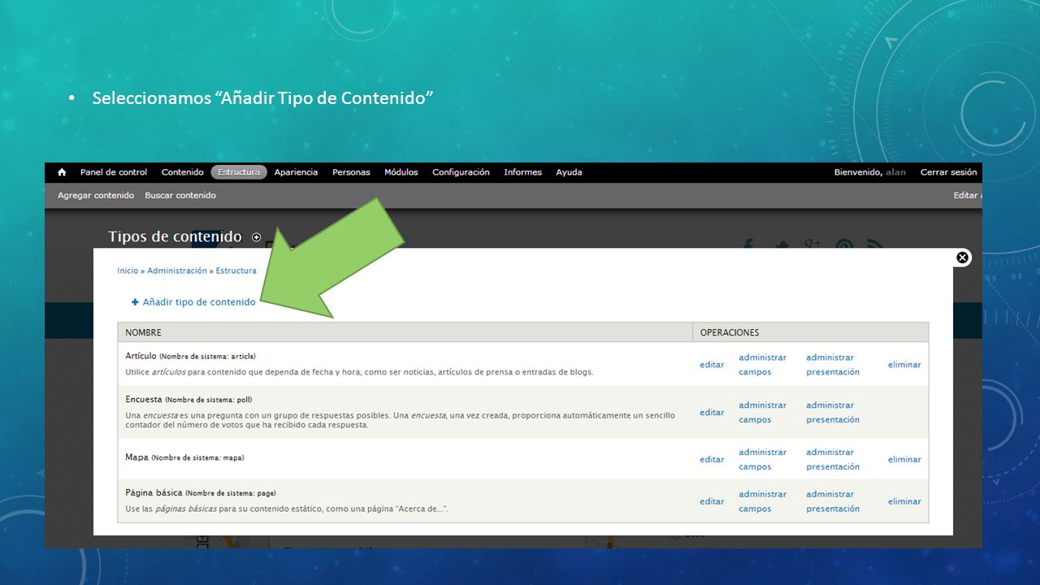
Task: Click administrar campos for Página básica
Action: [x=762, y=501]
